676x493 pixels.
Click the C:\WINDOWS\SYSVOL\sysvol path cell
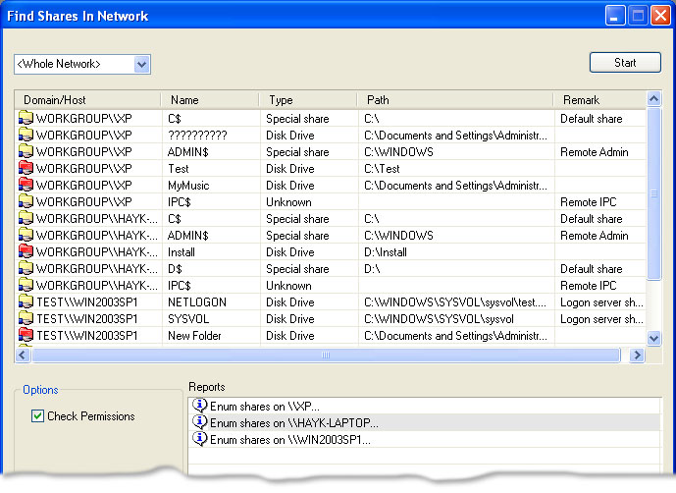pyautogui.click(x=439, y=319)
